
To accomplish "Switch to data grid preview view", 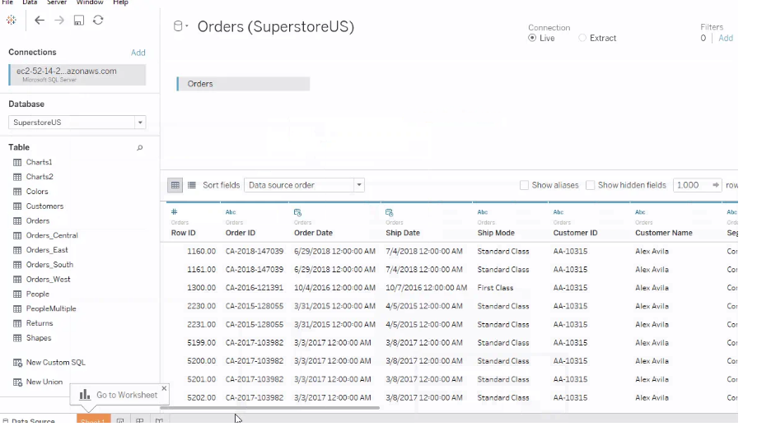I will [175, 185].
